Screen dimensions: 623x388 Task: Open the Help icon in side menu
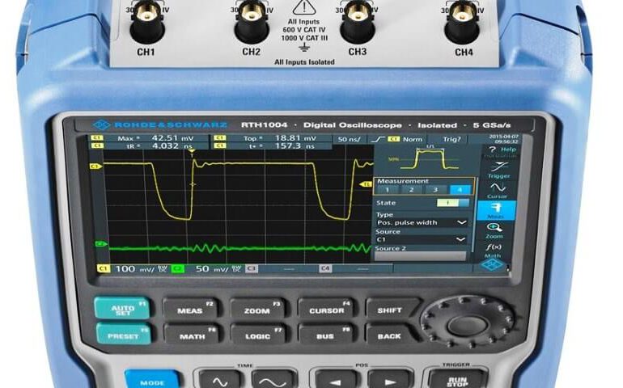click(x=501, y=150)
